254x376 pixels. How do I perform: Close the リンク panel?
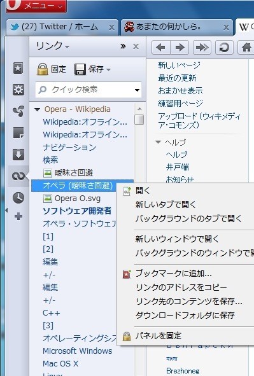point(136,46)
